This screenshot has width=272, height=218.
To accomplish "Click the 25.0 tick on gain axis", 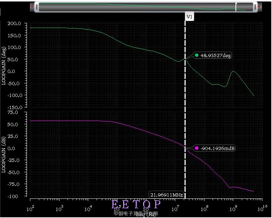I will click(x=13, y=136).
